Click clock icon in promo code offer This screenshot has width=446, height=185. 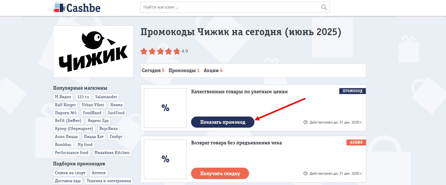(x=306, y=122)
